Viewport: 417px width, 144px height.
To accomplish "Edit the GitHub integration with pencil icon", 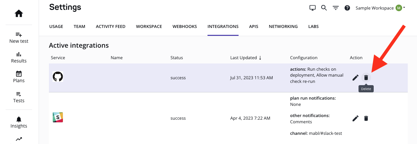I will pos(356,78).
